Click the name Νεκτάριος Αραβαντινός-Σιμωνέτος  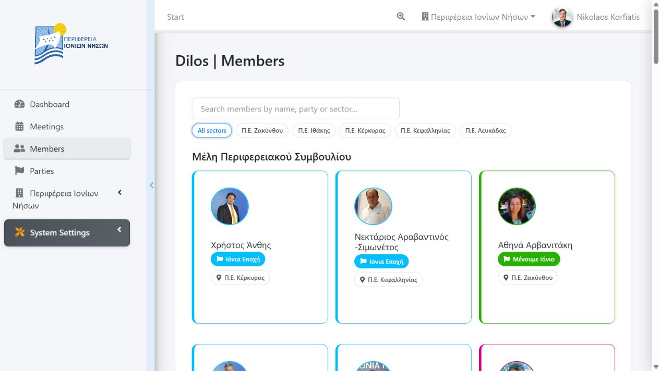pos(402,242)
